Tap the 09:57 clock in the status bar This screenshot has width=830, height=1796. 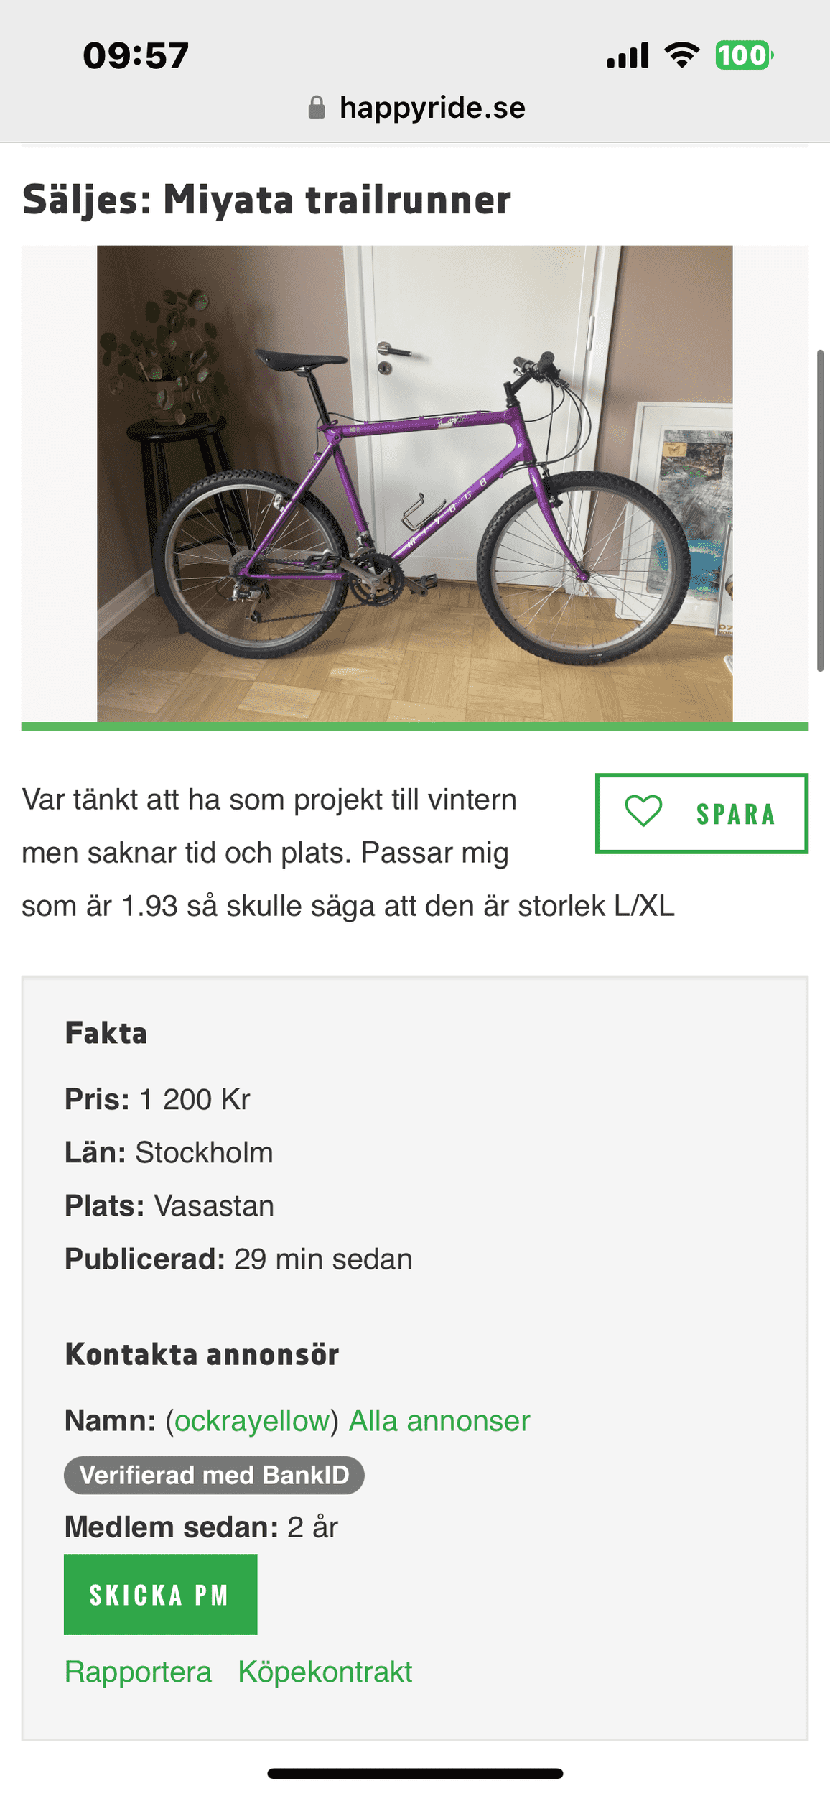click(x=136, y=56)
